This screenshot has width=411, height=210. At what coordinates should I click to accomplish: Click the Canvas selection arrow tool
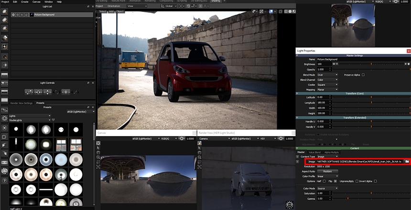coord(98,147)
